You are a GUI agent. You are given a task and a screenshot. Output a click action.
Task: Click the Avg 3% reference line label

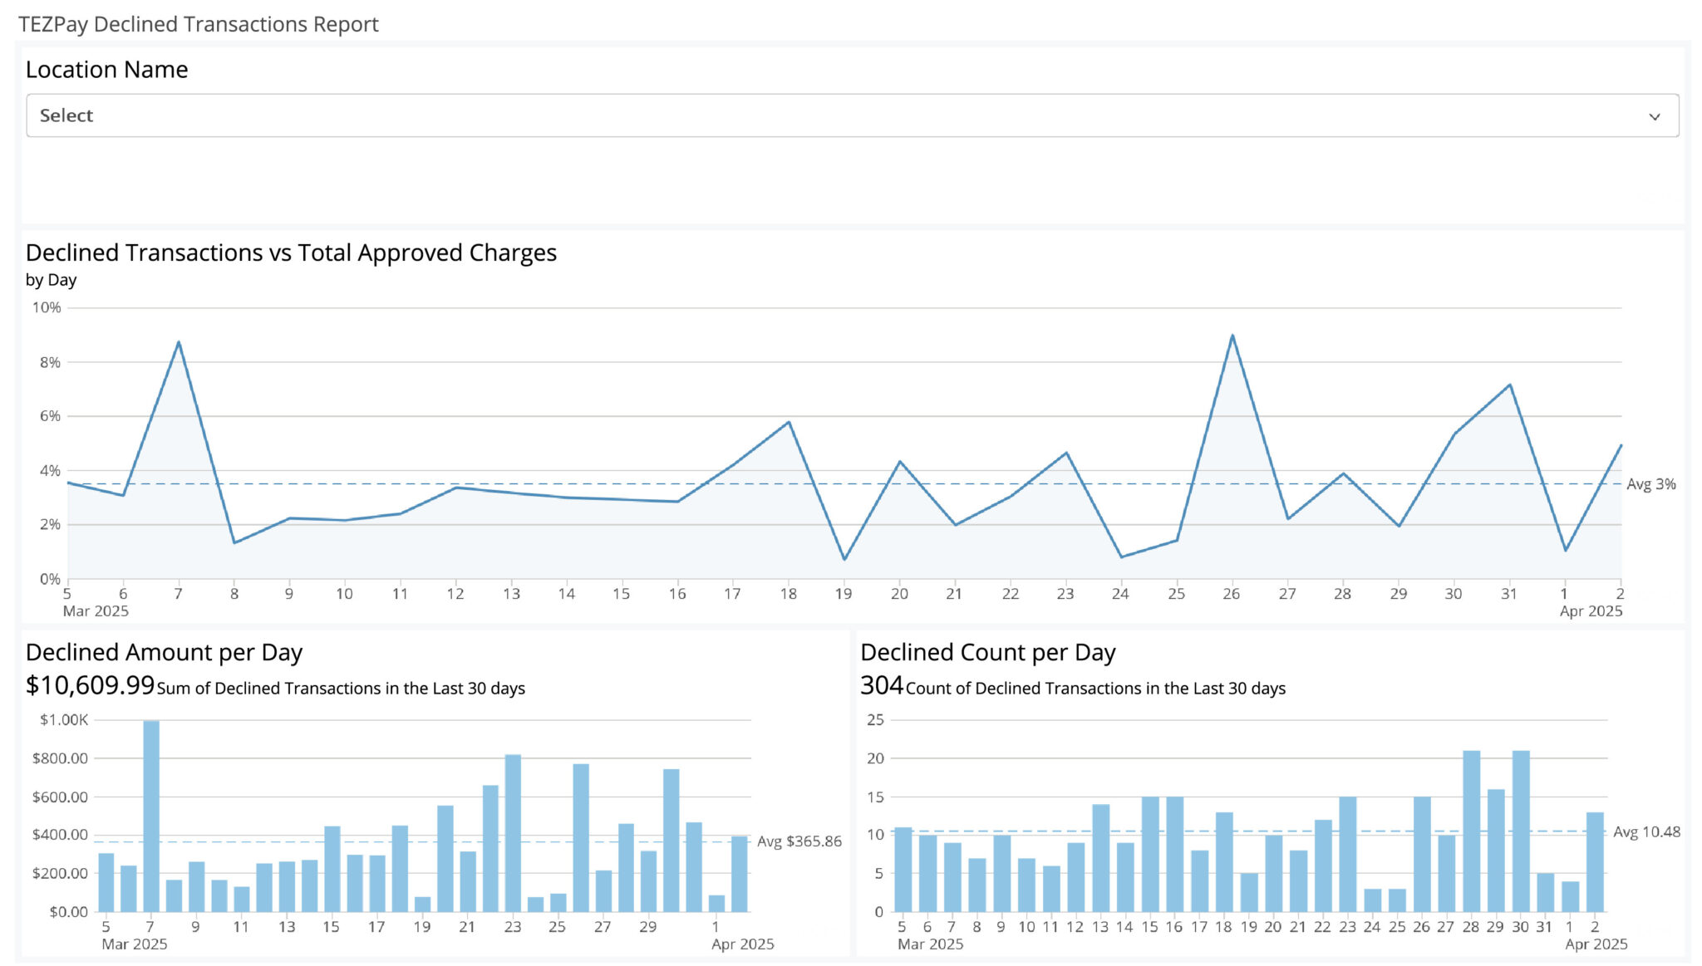click(1650, 484)
